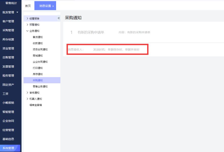Select 备货通知 in the tree
Screen dimensions: 224x152
pyautogui.click(x=37, y=37)
